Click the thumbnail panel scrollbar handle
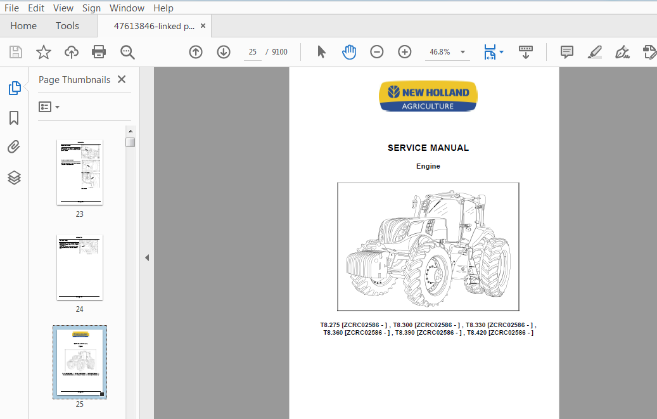 tap(131, 142)
